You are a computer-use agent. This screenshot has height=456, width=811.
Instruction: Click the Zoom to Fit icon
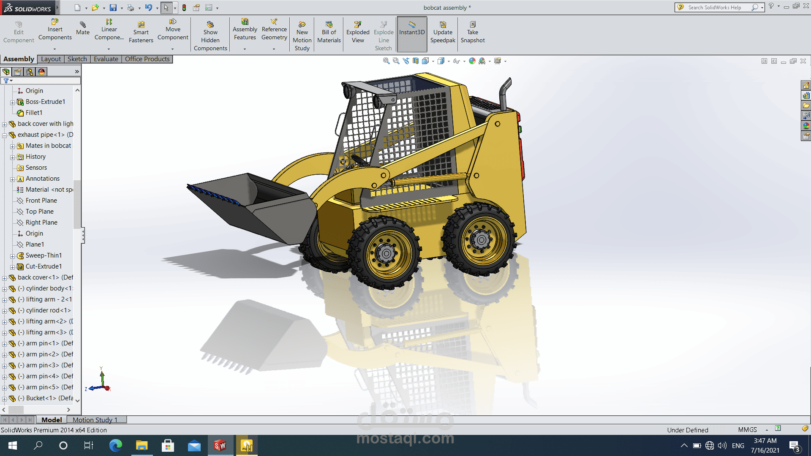[386, 61]
